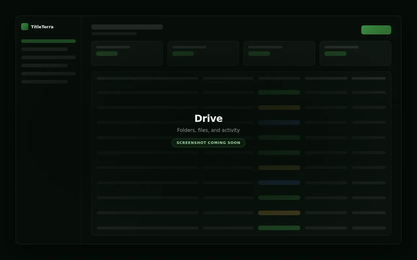Viewport: 417px width, 260px height.
Task: Click the Drive heading
Action: 208,118
